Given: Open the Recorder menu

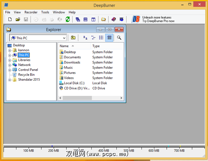Looking at the screenshot, I should tap(31, 12).
